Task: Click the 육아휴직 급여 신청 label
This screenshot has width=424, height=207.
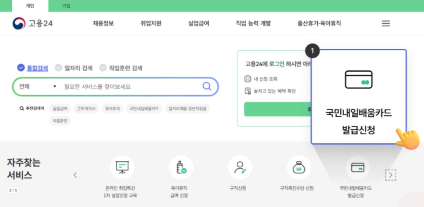Action: [179, 192]
